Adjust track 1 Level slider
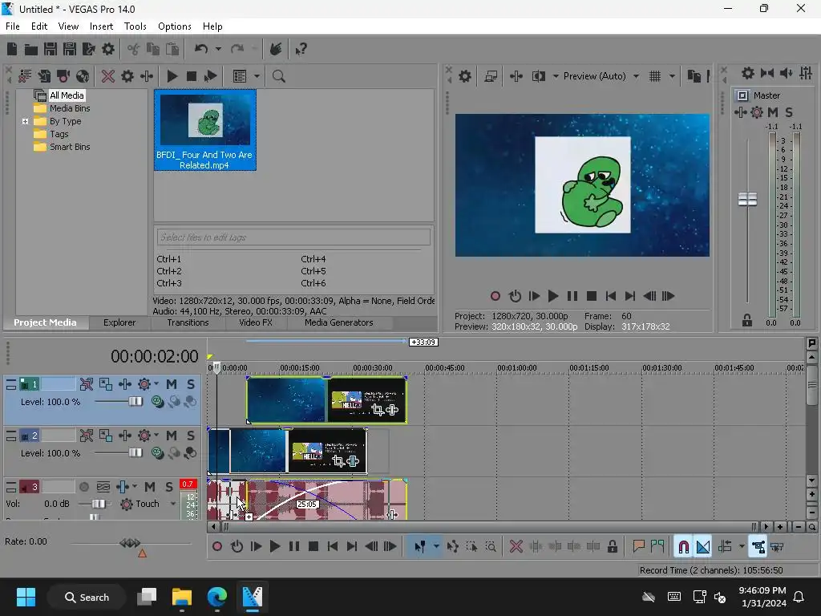The width and height of the screenshot is (821, 616). pos(135,402)
